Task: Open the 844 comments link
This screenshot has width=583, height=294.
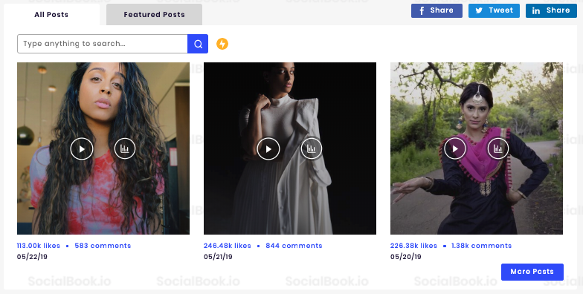Action: click(294, 246)
